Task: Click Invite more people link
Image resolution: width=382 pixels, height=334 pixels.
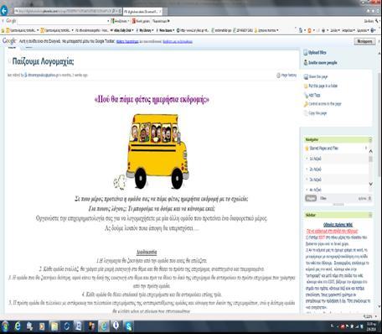Action: coord(323,63)
